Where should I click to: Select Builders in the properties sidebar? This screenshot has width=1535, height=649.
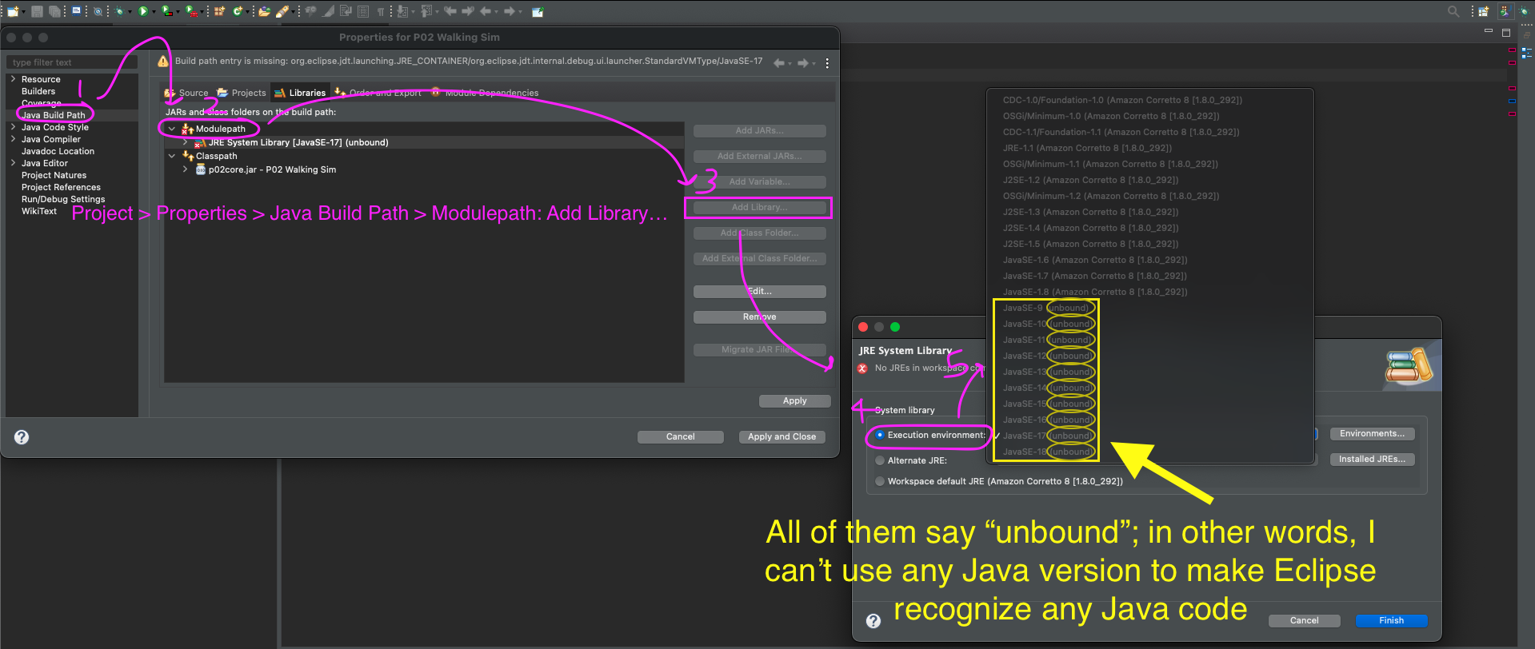38,91
